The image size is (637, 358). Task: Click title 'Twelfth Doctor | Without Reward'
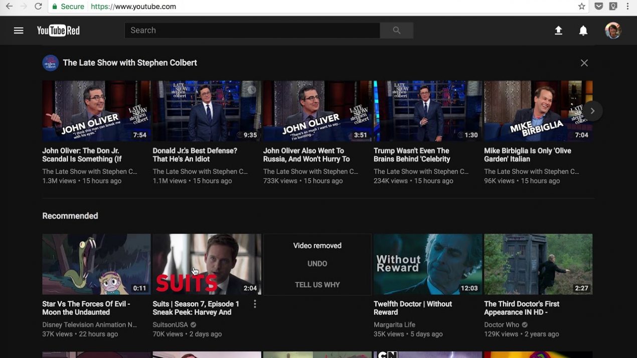tap(413, 308)
